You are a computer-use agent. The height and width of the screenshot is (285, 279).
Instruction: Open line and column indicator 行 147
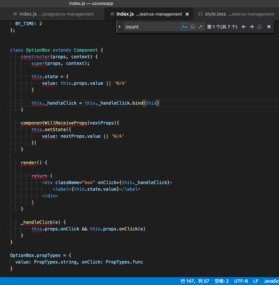195,281
